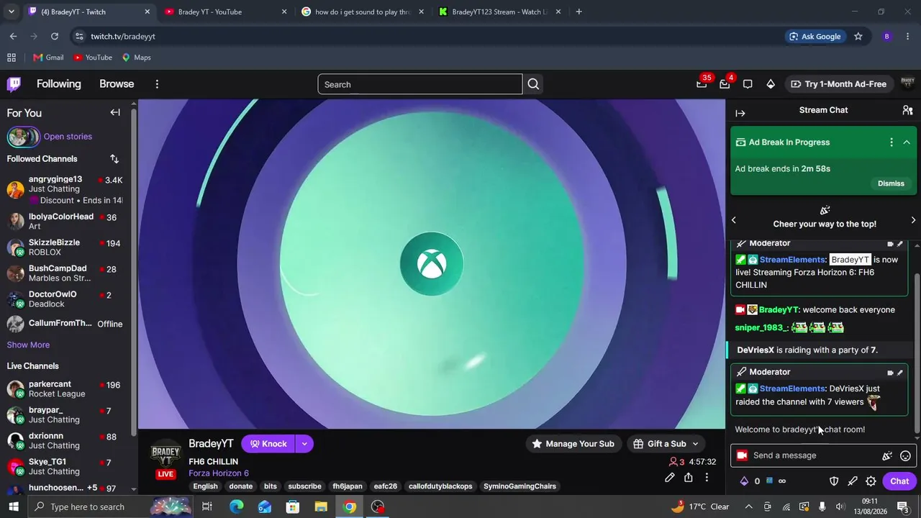
Task: Show More followed channels
Action: [x=29, y=345]
